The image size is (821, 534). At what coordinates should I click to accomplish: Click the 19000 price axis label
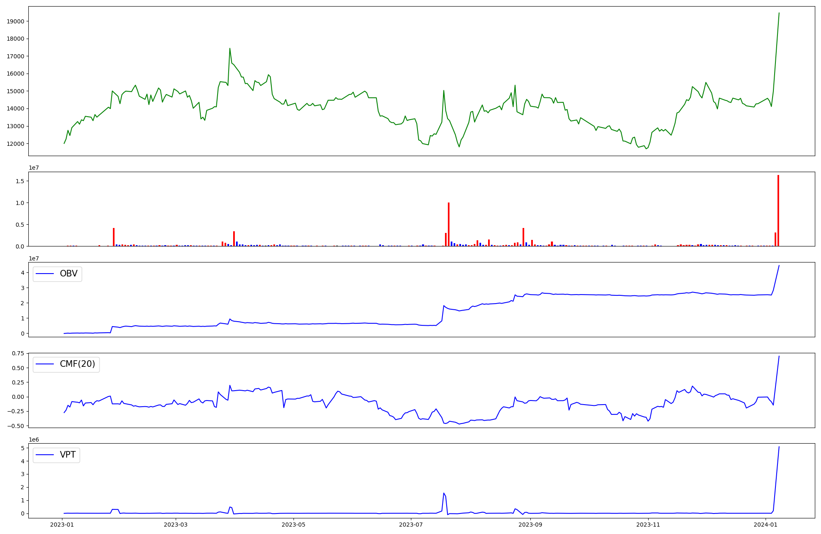16,21
